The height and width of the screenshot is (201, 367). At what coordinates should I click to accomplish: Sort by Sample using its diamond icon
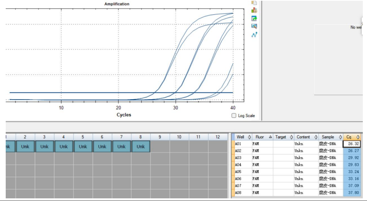coord(340,137)
